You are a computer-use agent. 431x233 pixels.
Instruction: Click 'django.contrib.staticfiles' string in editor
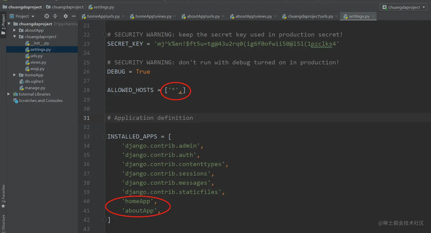click(172, 192)
